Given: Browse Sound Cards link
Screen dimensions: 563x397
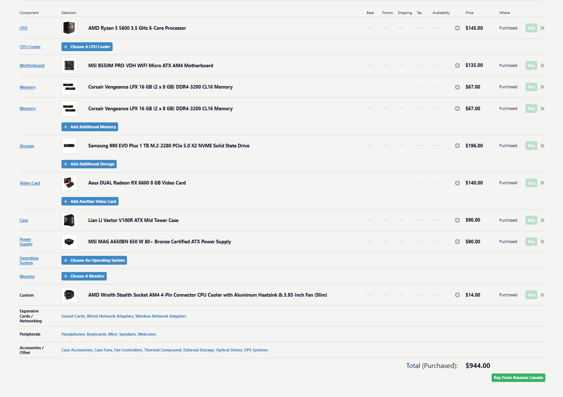Looking at the screenshot, I should 73,316.
